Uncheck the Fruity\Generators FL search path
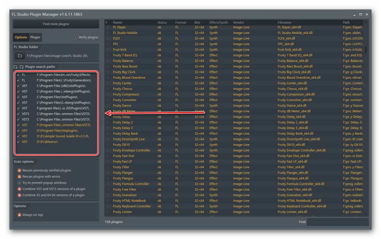 click(18, 80)
